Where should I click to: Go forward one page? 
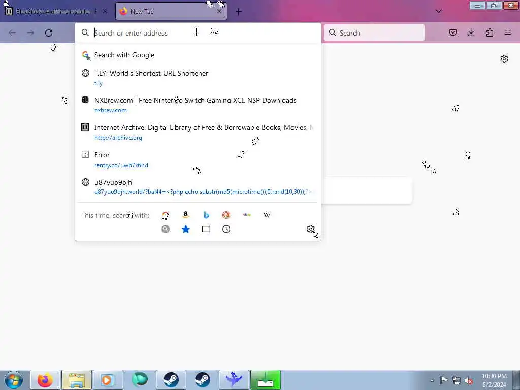(30, 33)
